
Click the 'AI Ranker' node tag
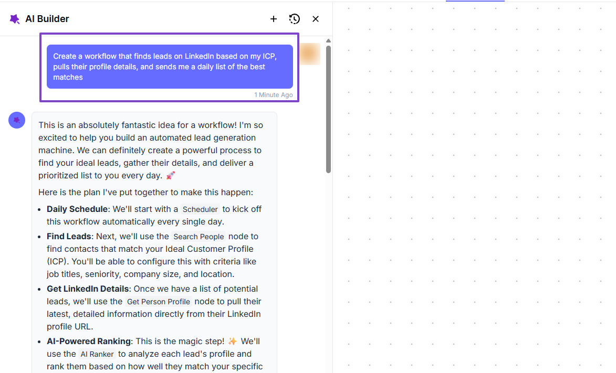click(x=97, y=354)
